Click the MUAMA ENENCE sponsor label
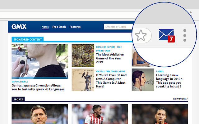Viewport: 199px width, 124px height. 20,82
